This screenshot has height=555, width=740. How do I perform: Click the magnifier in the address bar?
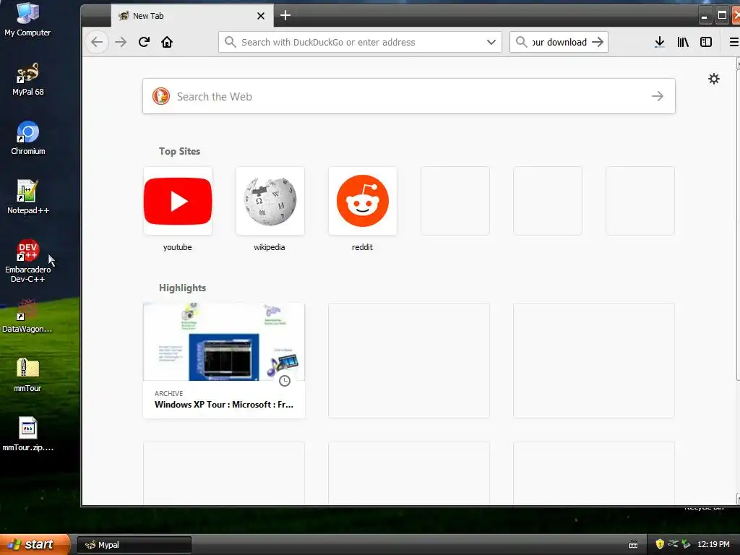pyautogui.click(x=230, y=42)
